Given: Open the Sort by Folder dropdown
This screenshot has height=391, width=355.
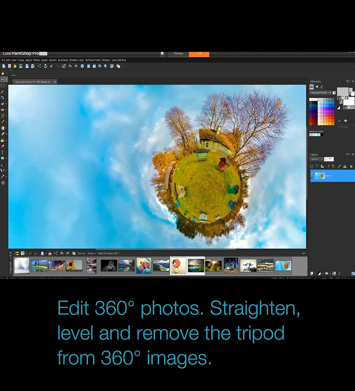Looking at the screenshot, I should 92,253.
